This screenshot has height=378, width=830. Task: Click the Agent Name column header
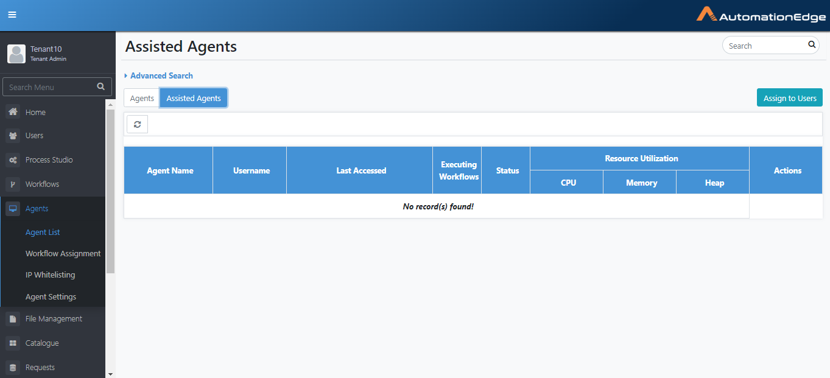tap(170, 170)
